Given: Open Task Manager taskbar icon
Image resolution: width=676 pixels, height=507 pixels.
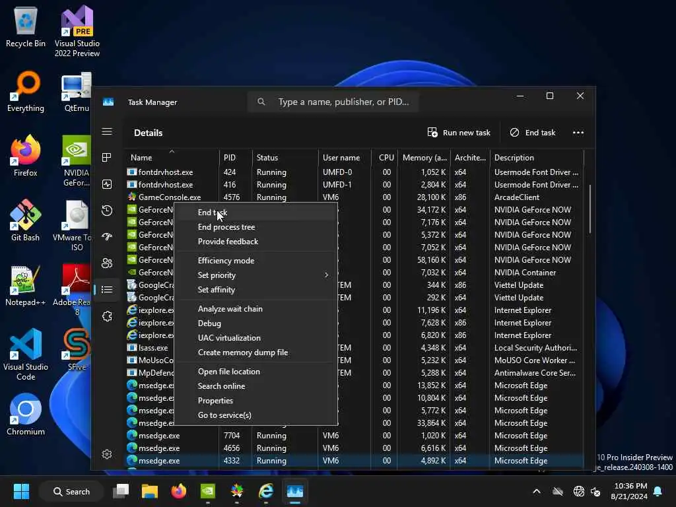Looking at the screenshot, I should pyautogui.click(x=295, y=491).
